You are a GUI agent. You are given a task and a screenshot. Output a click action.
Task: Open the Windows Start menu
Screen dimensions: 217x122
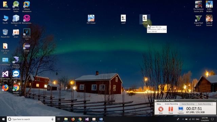[3, 119]
